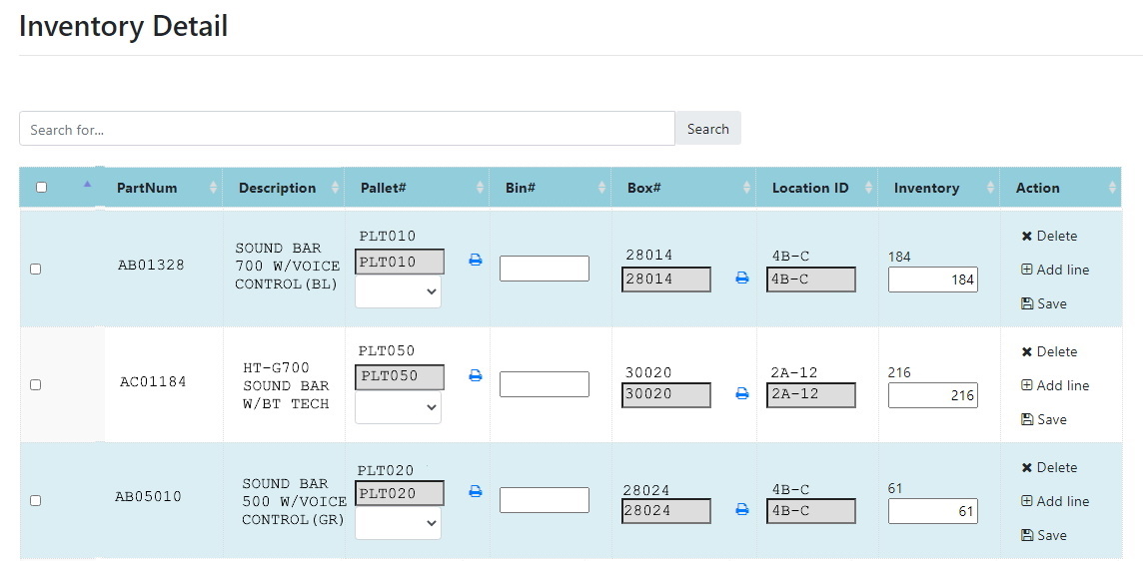Open pallet dropdown under PLT010
The width and height of the screenshot is (1143, 561).
click(398, 291)
